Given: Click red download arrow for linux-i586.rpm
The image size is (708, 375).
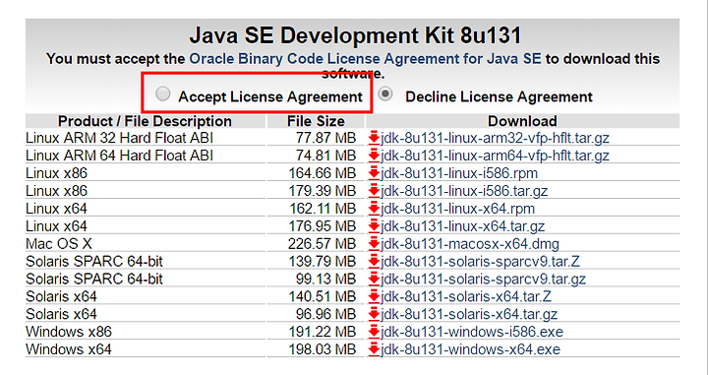Looking at the screenshot, I should click(x=374, y=173).
